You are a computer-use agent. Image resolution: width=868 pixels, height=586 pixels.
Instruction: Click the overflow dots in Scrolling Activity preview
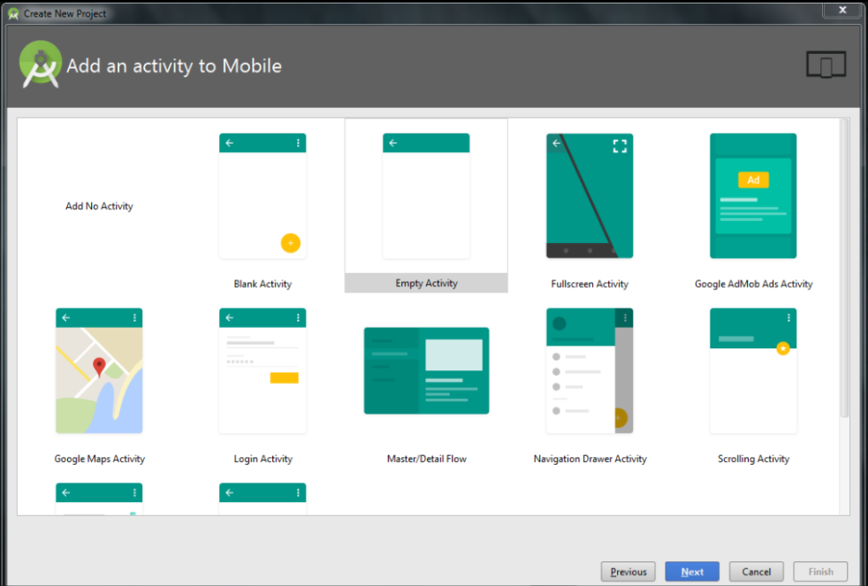[788, 317]
